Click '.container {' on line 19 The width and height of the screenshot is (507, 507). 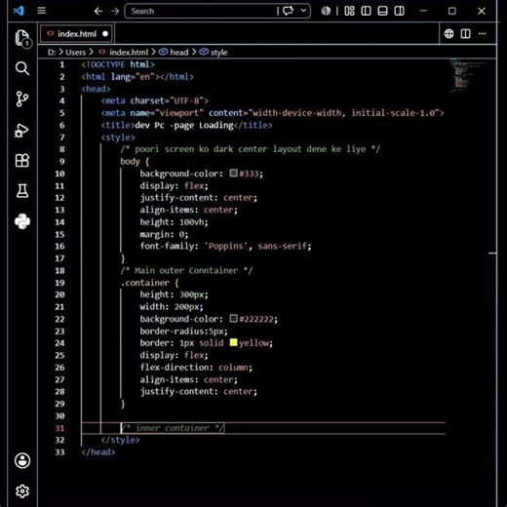point(149,283)
